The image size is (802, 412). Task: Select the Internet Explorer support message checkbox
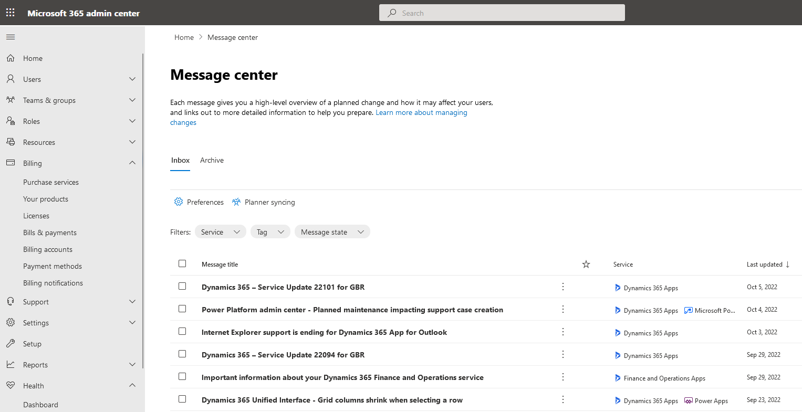click(182, 331)
